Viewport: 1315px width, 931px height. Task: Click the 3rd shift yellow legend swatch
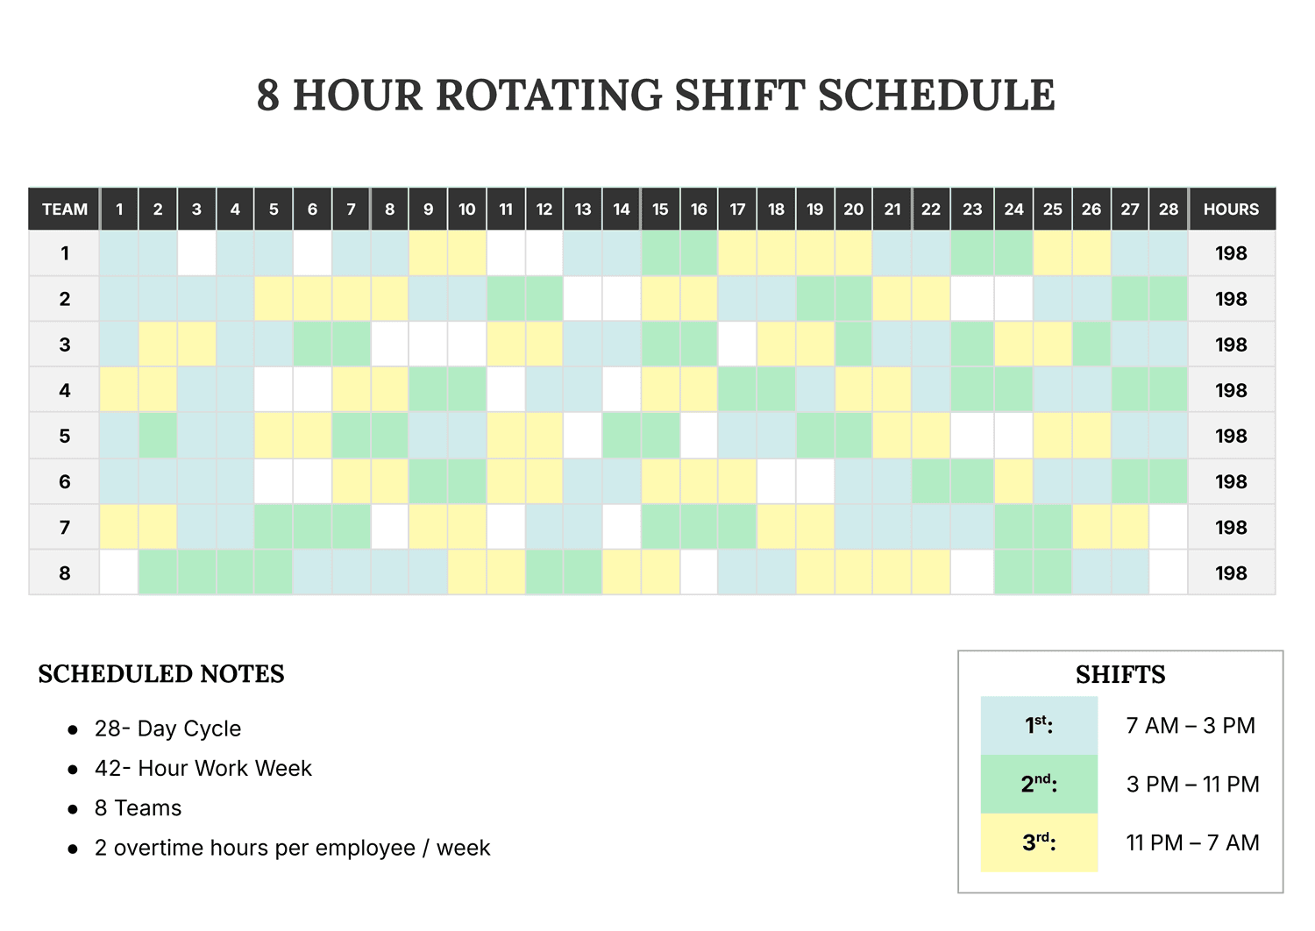click(1039, 842)
